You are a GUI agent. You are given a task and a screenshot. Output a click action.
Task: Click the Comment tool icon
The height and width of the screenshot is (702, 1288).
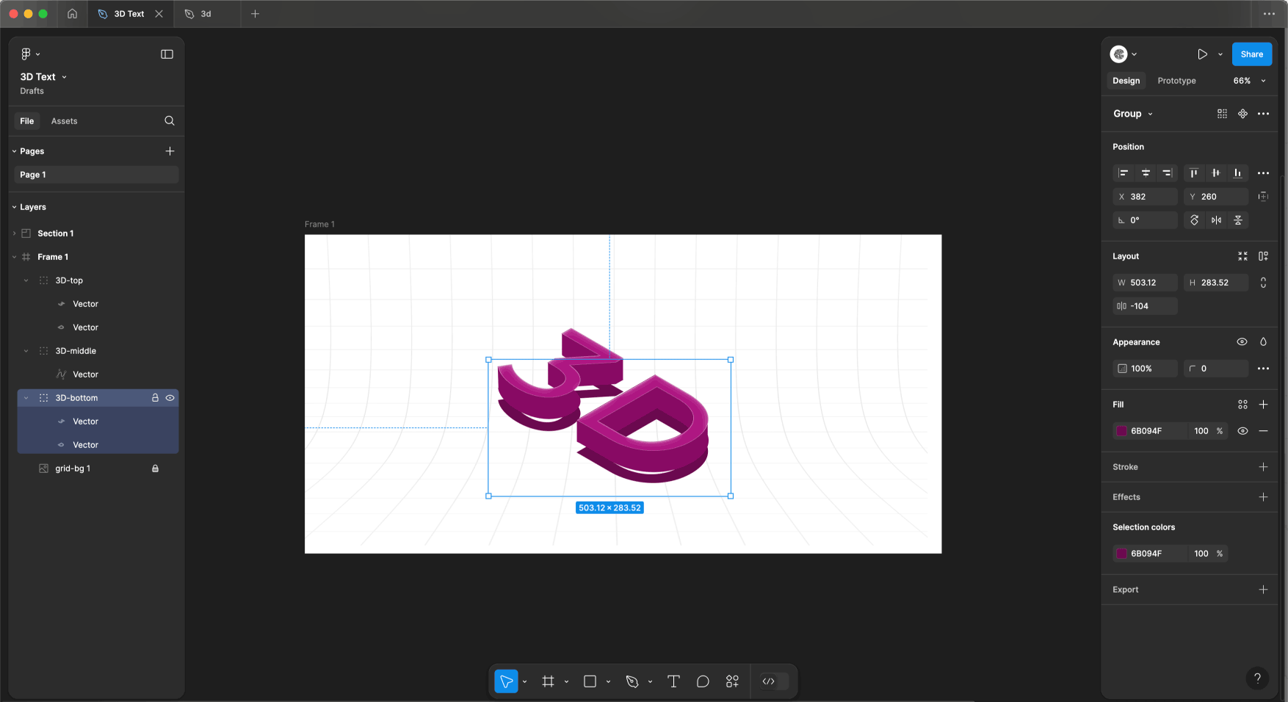click(x=703, y=681)
